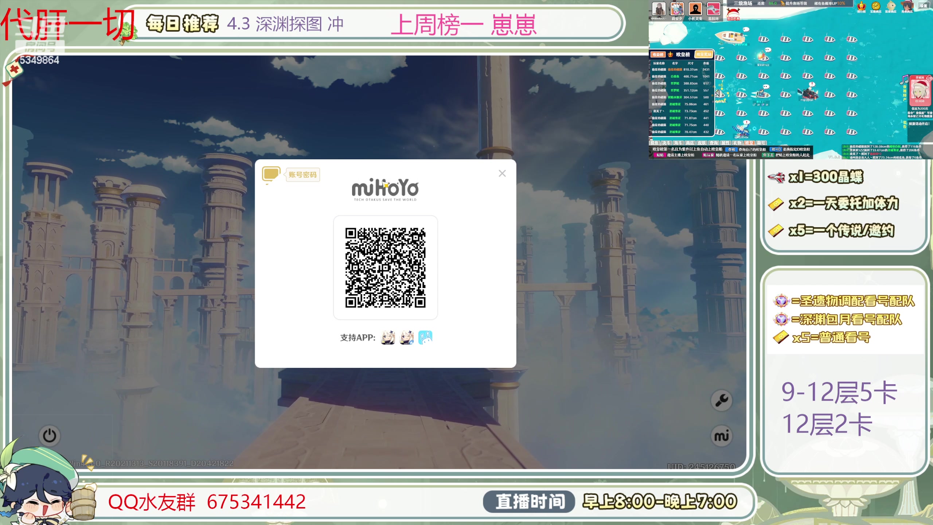933x525 pixels.
Task: Click the mi logo icon at bottom right
Action: pyautogui.click(x=721, y=435)
